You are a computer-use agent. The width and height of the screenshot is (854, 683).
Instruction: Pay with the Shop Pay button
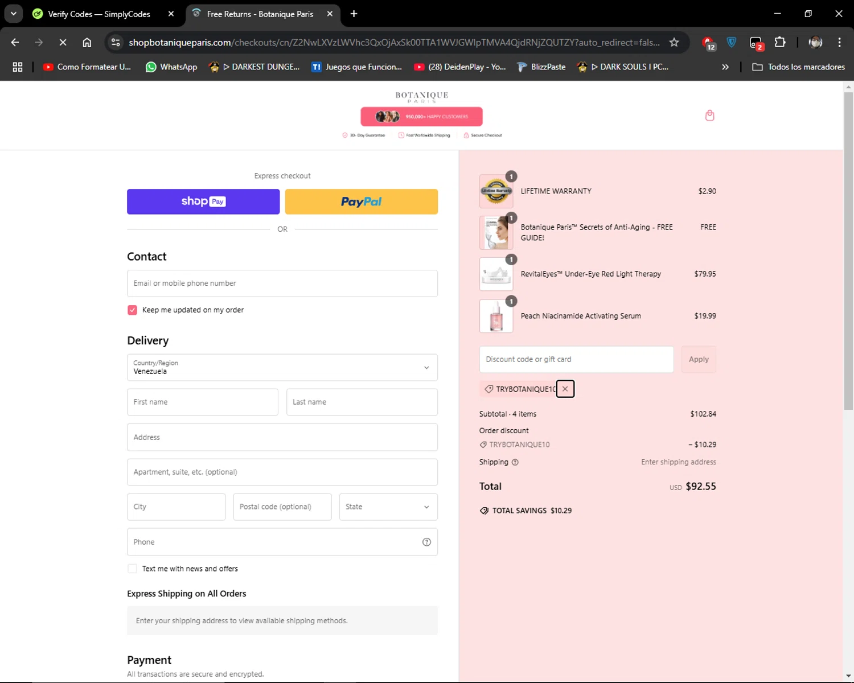click(203, 201)
